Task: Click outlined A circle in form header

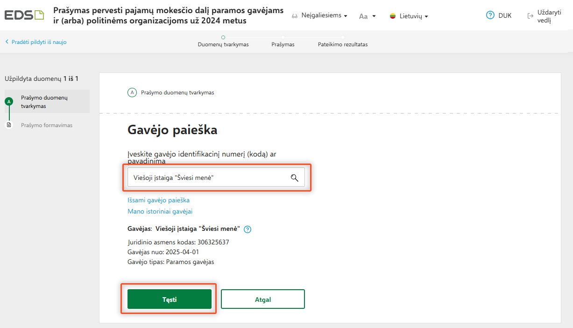Action: coord(132,93)
